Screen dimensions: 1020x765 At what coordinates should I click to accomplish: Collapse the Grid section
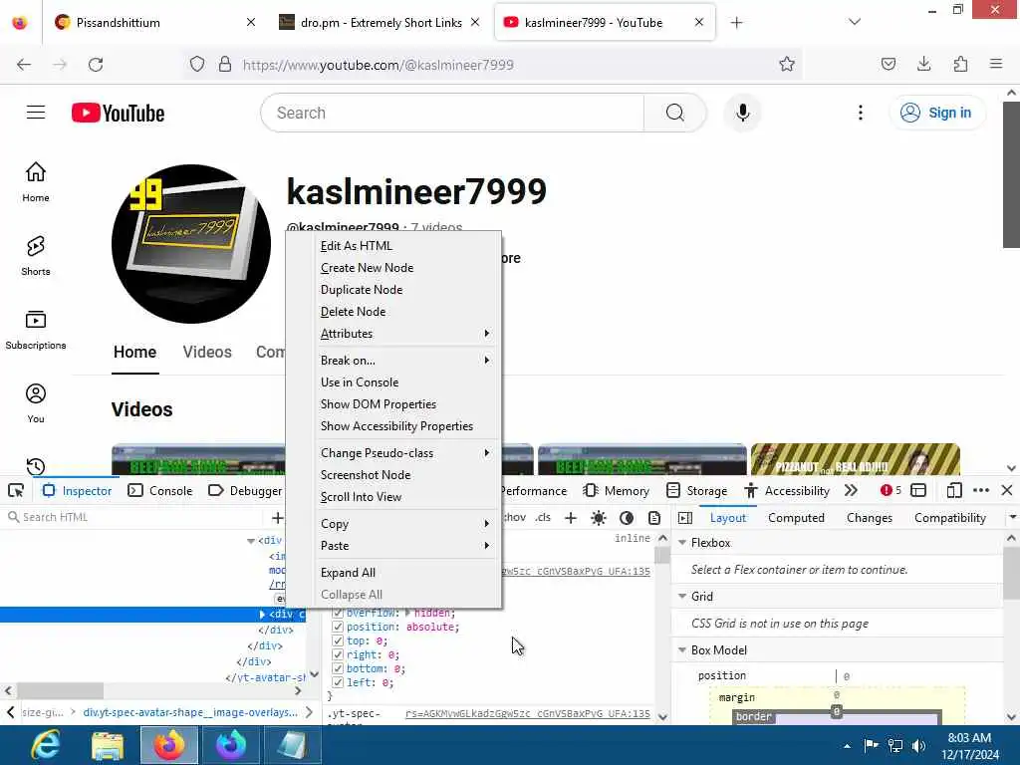[682, 596]
